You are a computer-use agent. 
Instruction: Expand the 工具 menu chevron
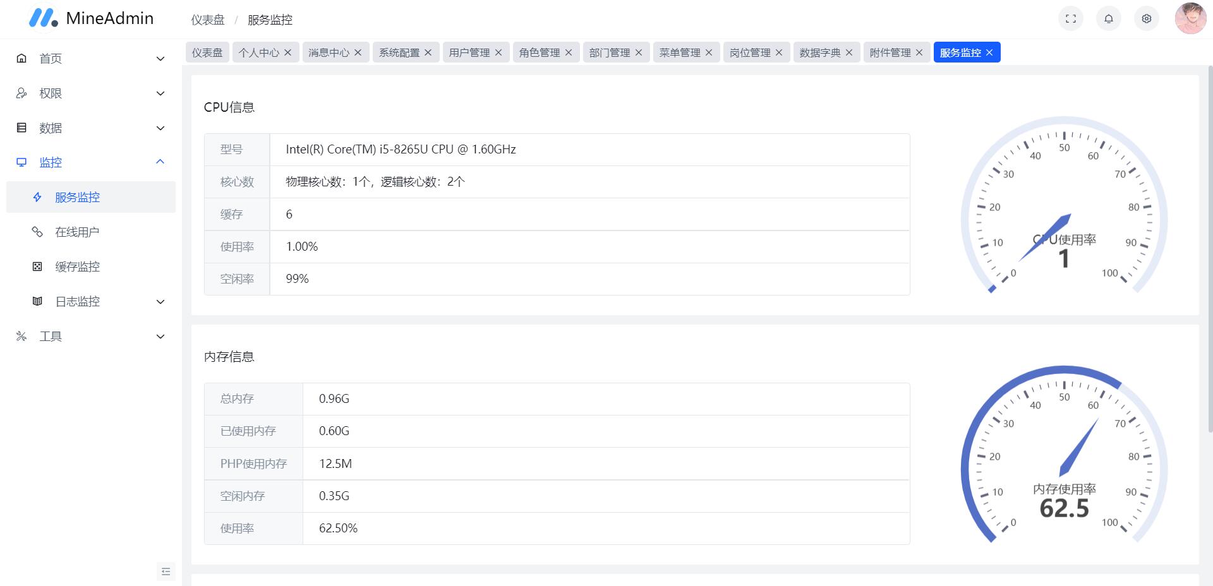[160, 337]
